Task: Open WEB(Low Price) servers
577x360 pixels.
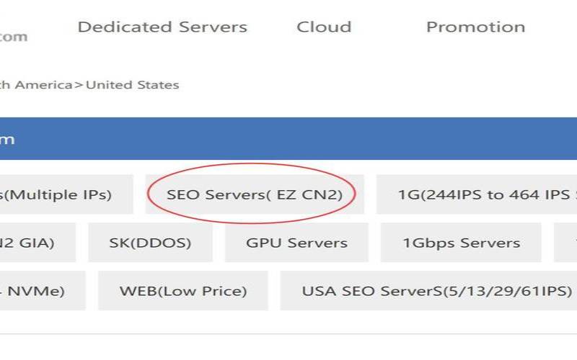Action: pos(182,291)
